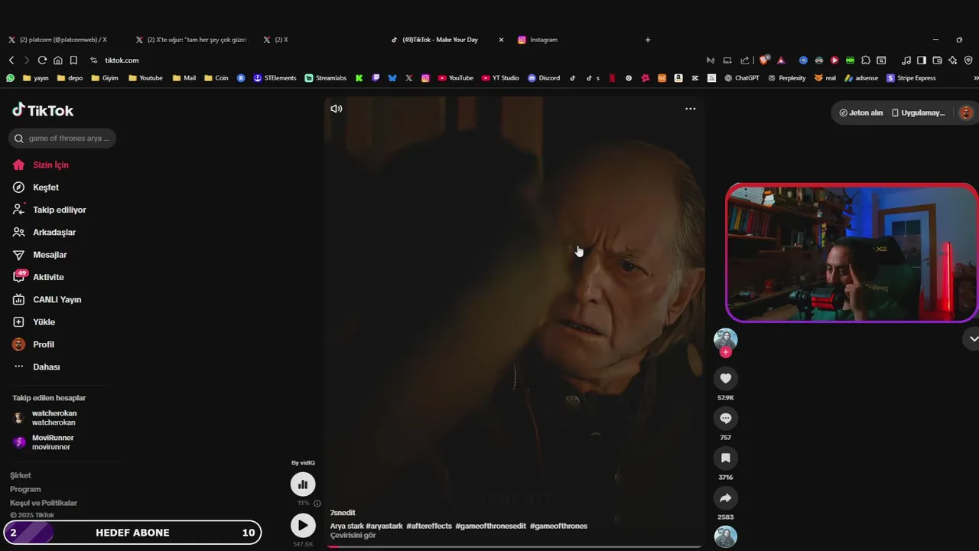Seek on the video progress bar

pos(514,546)
